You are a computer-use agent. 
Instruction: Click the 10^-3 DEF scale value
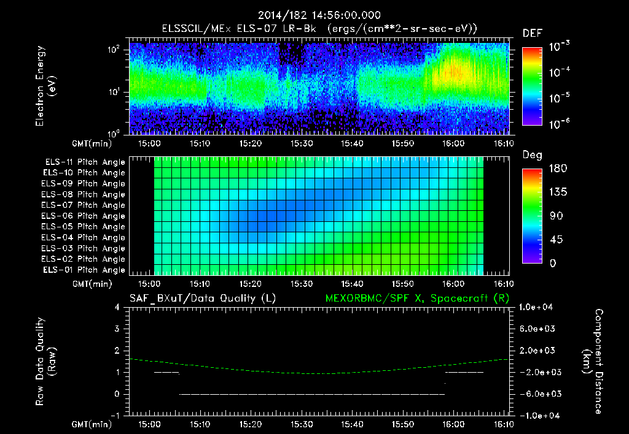pyautogui.click(x=559, y=47)
